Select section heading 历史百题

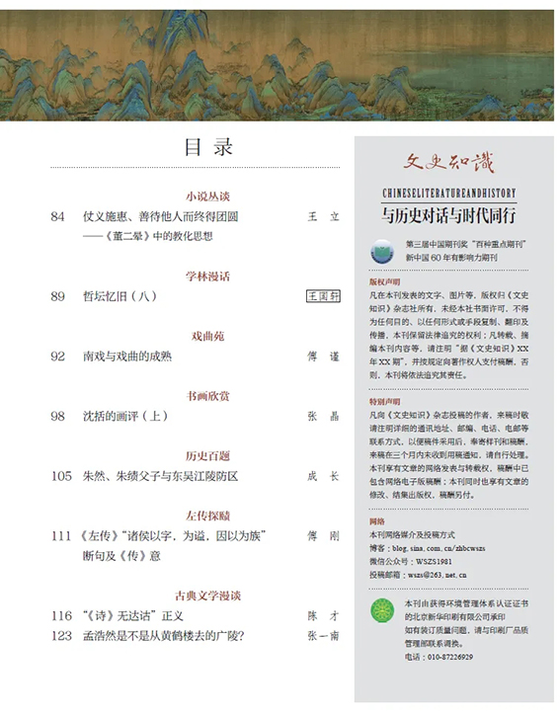tap(208, 456)
